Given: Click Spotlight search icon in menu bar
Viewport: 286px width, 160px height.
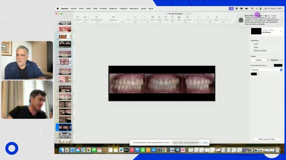Looking at the screenshot, I should pos(257,8).
